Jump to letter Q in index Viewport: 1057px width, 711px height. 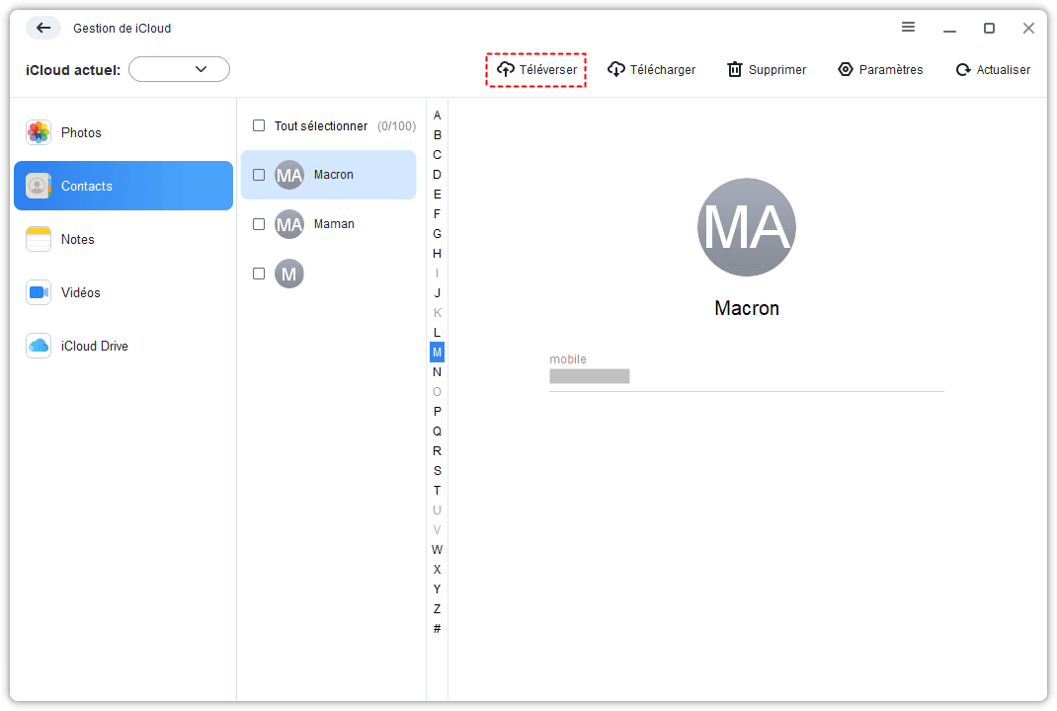437,432
